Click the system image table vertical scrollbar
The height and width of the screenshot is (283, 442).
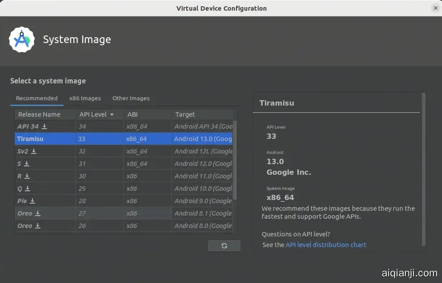tap(235, 160)
